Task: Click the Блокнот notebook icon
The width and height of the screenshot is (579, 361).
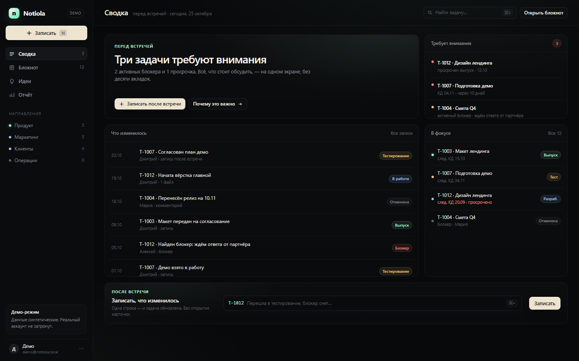Action: tap(12, 67)
